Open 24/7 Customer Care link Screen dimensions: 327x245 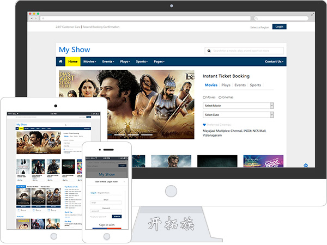tap(68, 27)
